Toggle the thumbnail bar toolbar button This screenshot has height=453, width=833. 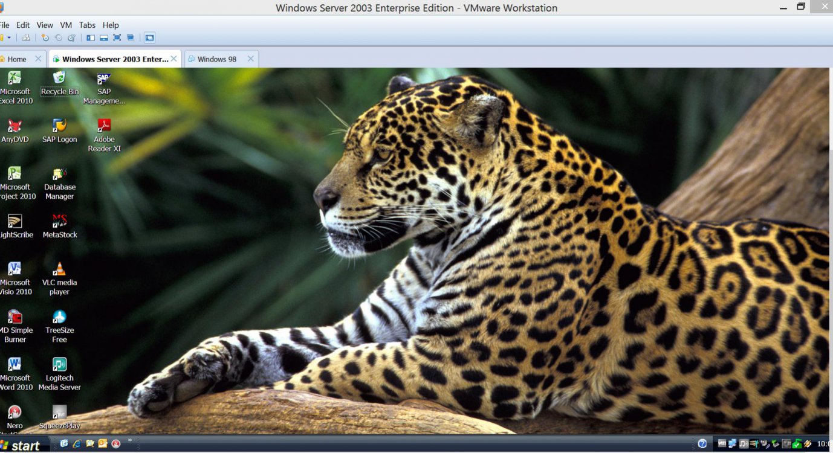pyautogui.click(x=103, y=37)
